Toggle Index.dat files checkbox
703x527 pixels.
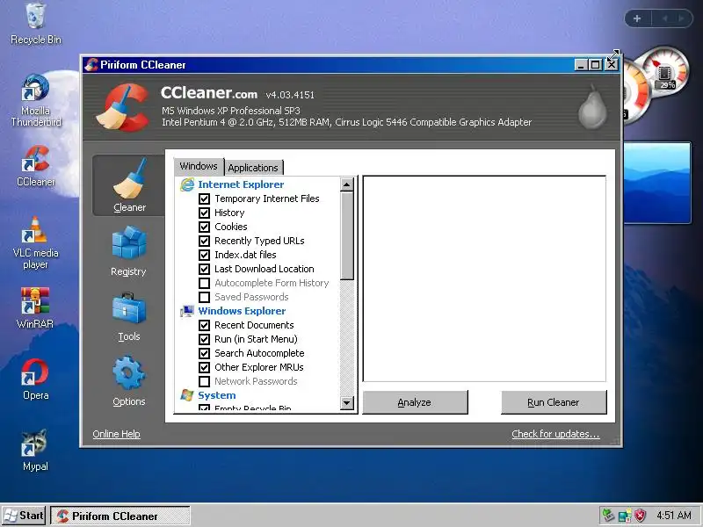point(204,255)
